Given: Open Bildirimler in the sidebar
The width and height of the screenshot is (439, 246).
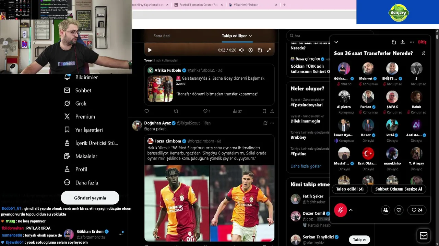Looking at the screenshot, I should (81, 77).
